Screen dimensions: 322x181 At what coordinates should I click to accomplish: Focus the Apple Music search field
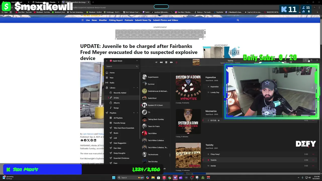click(x=122, y=66)
